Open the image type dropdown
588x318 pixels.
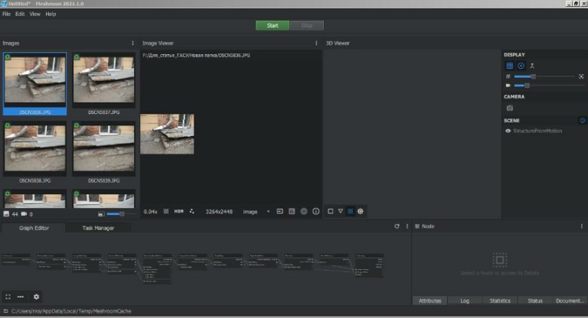click(255, 211)
